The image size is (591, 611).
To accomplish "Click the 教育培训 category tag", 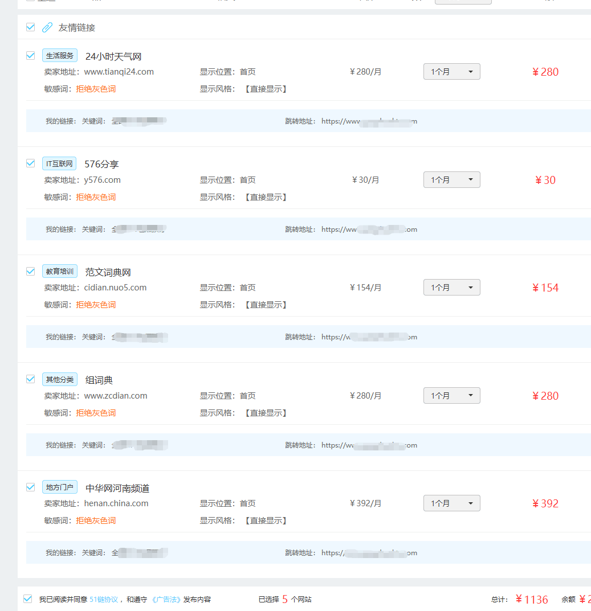I will 60,271.
